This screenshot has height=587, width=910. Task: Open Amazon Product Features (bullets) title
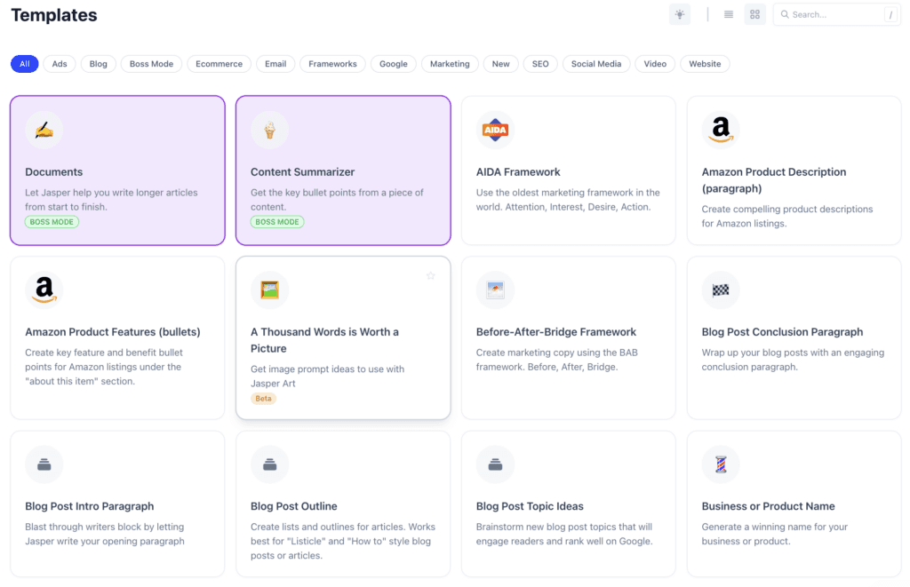[x=113, y=332]
